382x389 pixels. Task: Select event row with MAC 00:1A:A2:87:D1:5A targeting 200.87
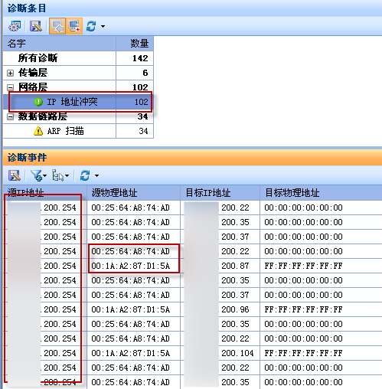(193, 266)
